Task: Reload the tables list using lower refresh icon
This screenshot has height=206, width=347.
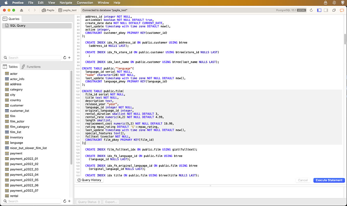Action: [x=64, y=201]
